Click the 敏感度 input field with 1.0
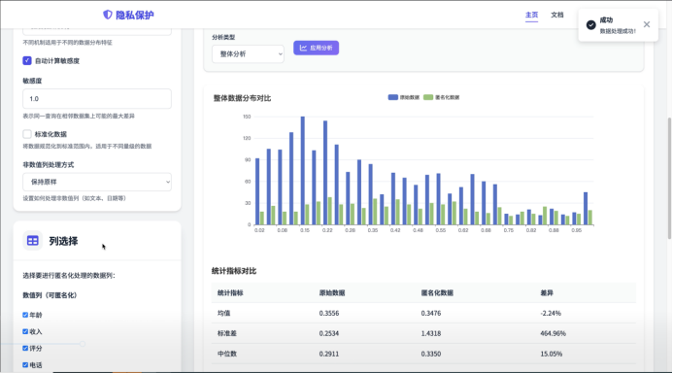This screenshot has width=673, height=373. click(97, 99)
